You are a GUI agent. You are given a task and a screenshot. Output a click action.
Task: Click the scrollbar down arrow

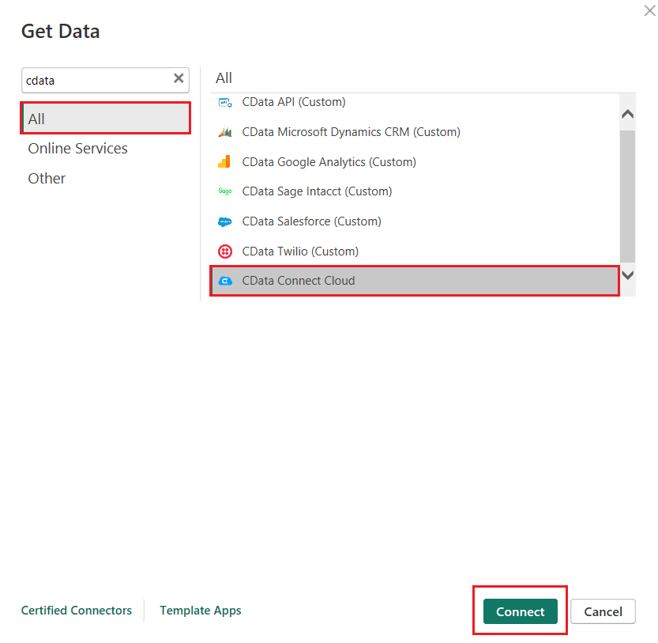627,275
